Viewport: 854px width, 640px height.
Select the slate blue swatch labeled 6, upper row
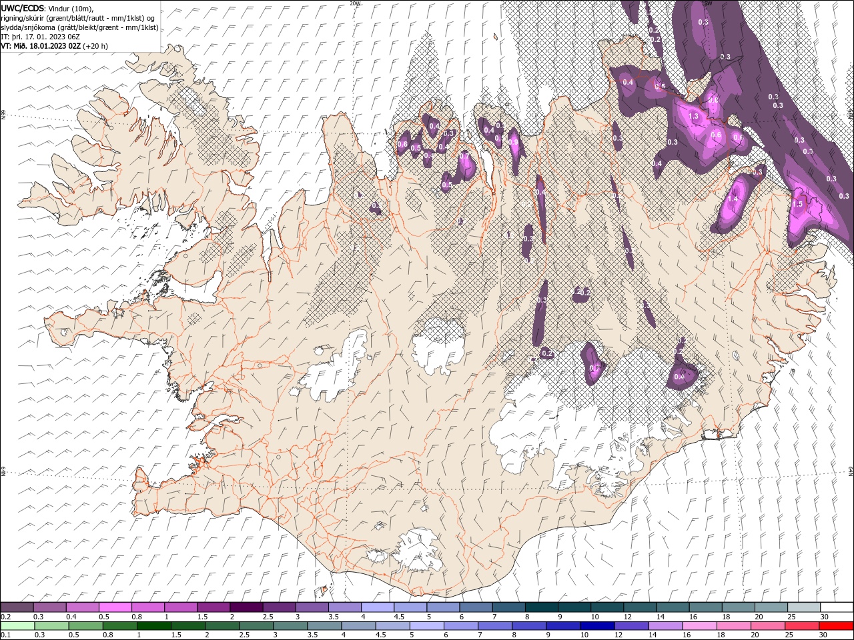[x=475, y=607]
